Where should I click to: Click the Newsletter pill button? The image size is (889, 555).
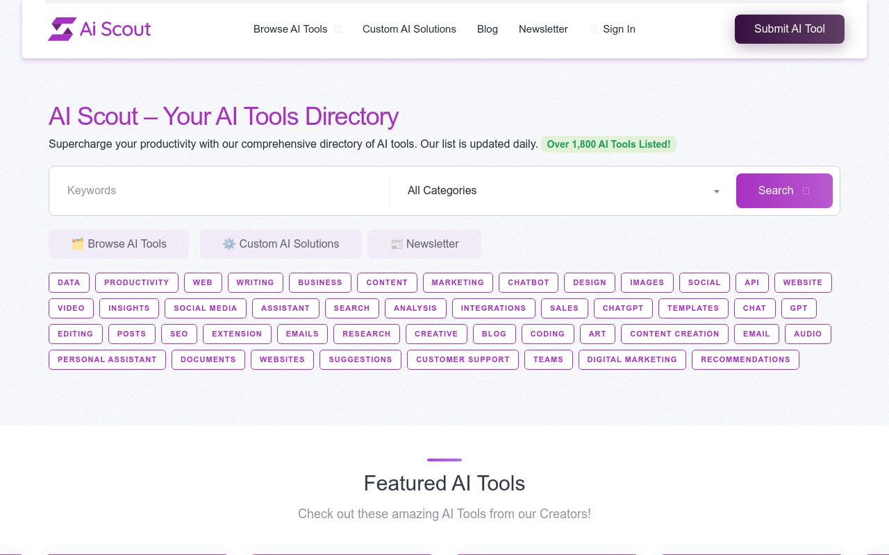pos(424,244)
